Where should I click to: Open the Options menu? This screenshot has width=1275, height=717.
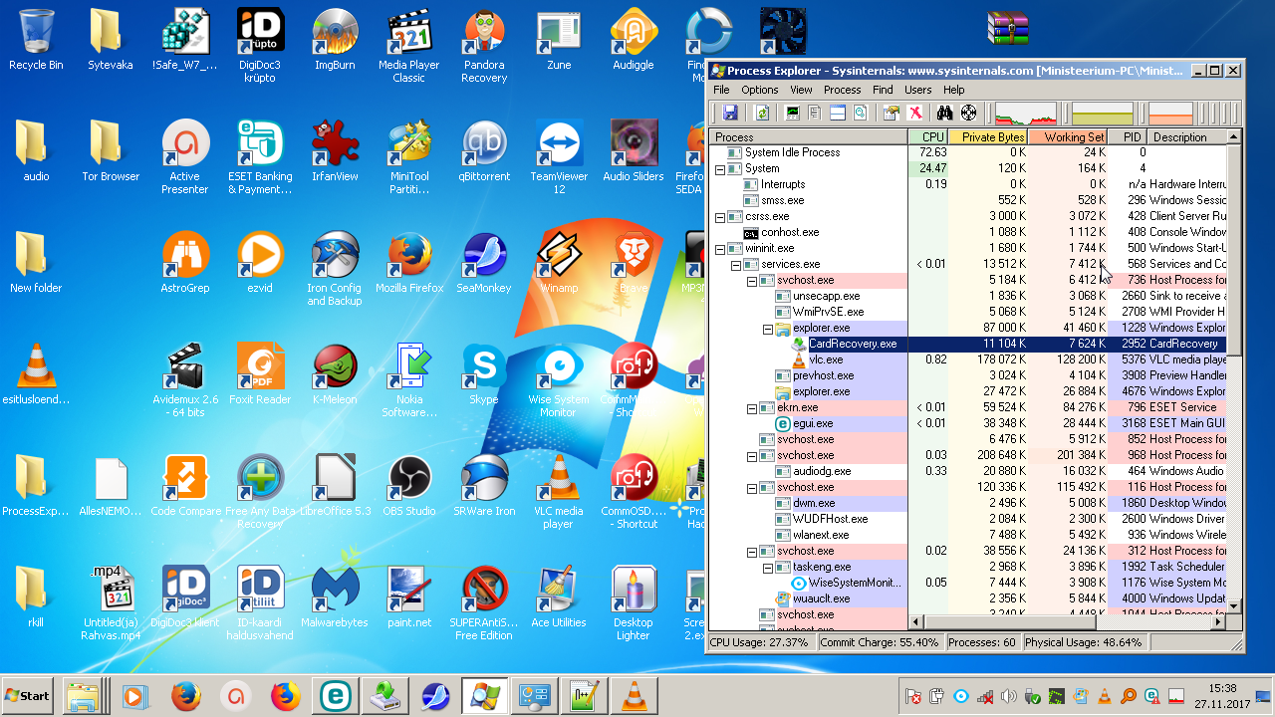pyautogui.click(x=760, y=90)
